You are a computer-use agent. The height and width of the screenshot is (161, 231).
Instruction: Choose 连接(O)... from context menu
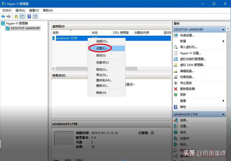tap(106, 41)
